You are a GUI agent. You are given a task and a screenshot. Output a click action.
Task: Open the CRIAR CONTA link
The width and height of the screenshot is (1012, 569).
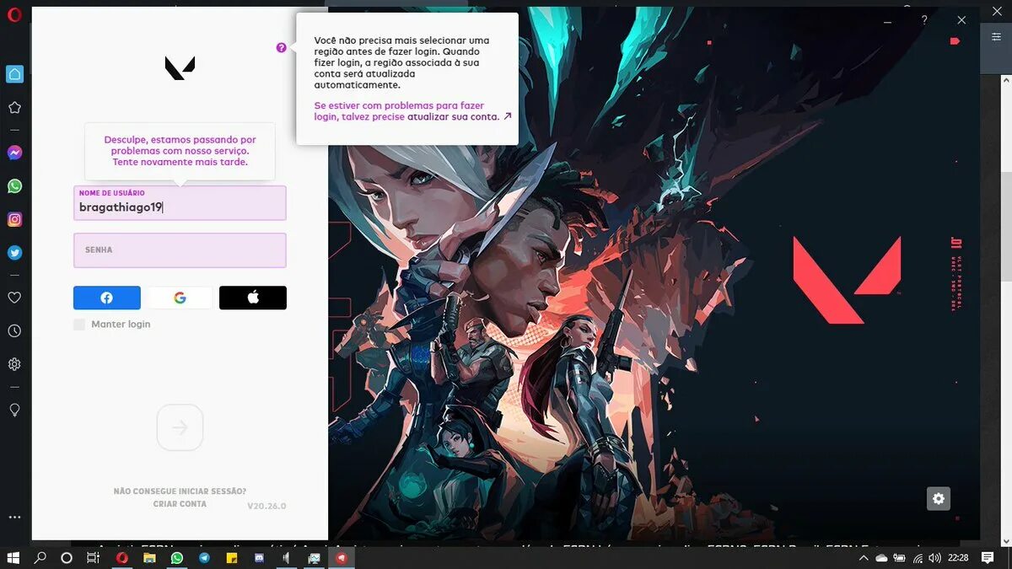(180, 503)
